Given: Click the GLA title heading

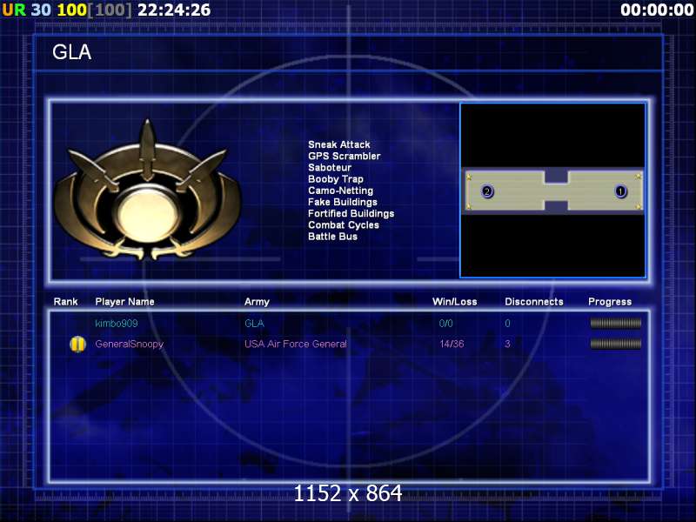Looking at the screenshot, I should coord(71,52).
